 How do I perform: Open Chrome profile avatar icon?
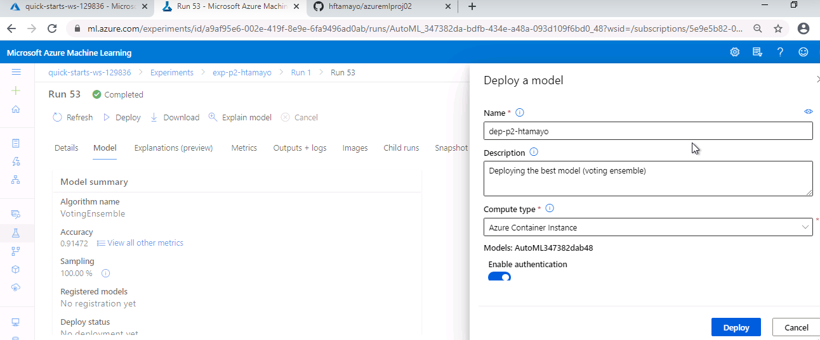(x=803, y=28)
